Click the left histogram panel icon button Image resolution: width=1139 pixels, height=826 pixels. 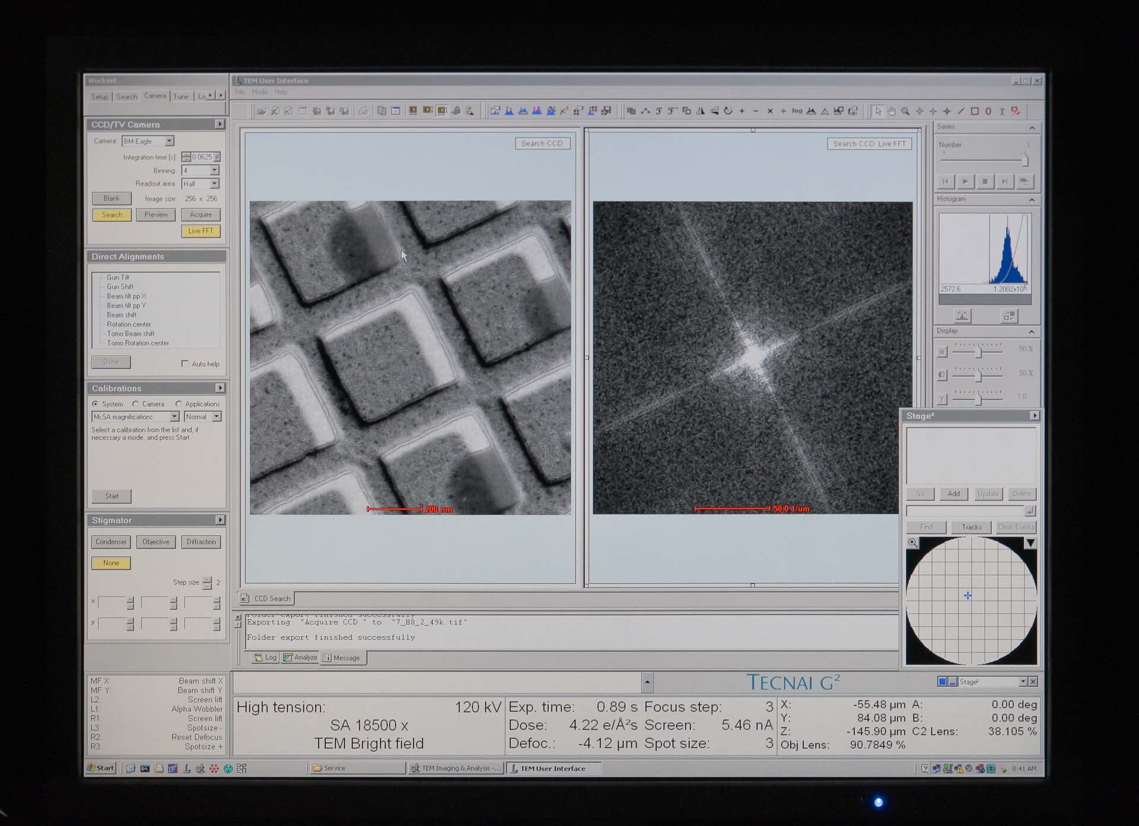[962, 316]
